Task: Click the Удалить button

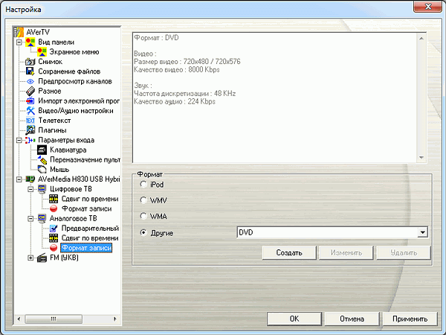Action: (404, 252)
